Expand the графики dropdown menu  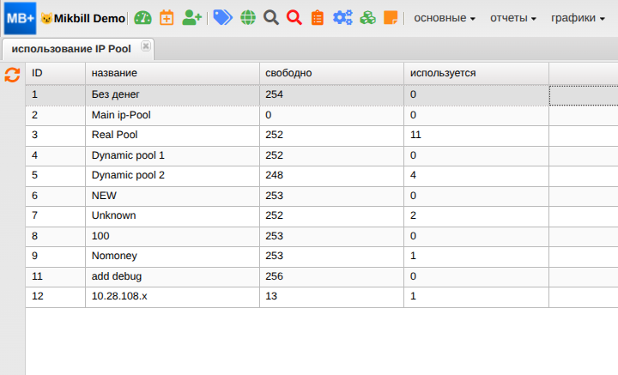[578, 18]
